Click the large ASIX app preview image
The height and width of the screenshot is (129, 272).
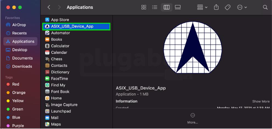click(192, 47)
